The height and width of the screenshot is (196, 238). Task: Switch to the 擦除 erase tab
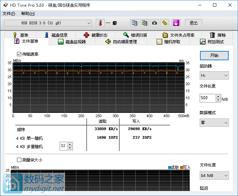click(218, 35)
